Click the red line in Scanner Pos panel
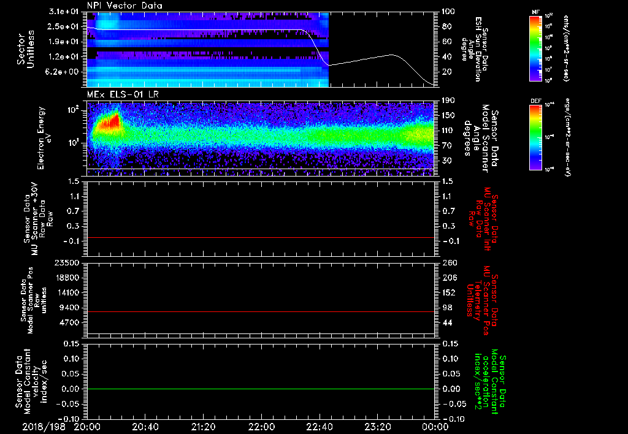 pos(261,311)
